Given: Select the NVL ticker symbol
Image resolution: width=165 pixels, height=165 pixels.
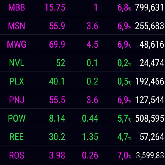Looking at the screenshot, I should click(17, 63).
